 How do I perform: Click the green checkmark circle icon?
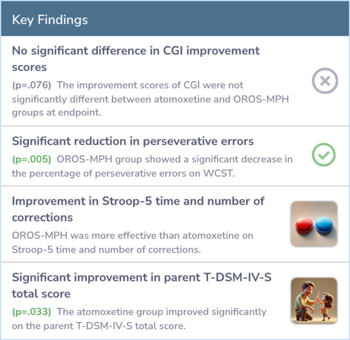click(x=324, y=154)
